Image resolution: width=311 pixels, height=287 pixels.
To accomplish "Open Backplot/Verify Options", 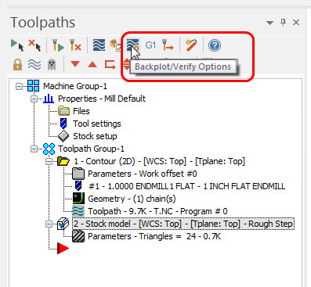I will 133,45.
